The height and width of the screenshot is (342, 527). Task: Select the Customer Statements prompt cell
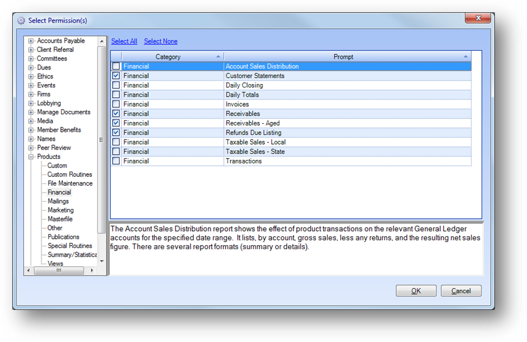[x=347, y=76]
